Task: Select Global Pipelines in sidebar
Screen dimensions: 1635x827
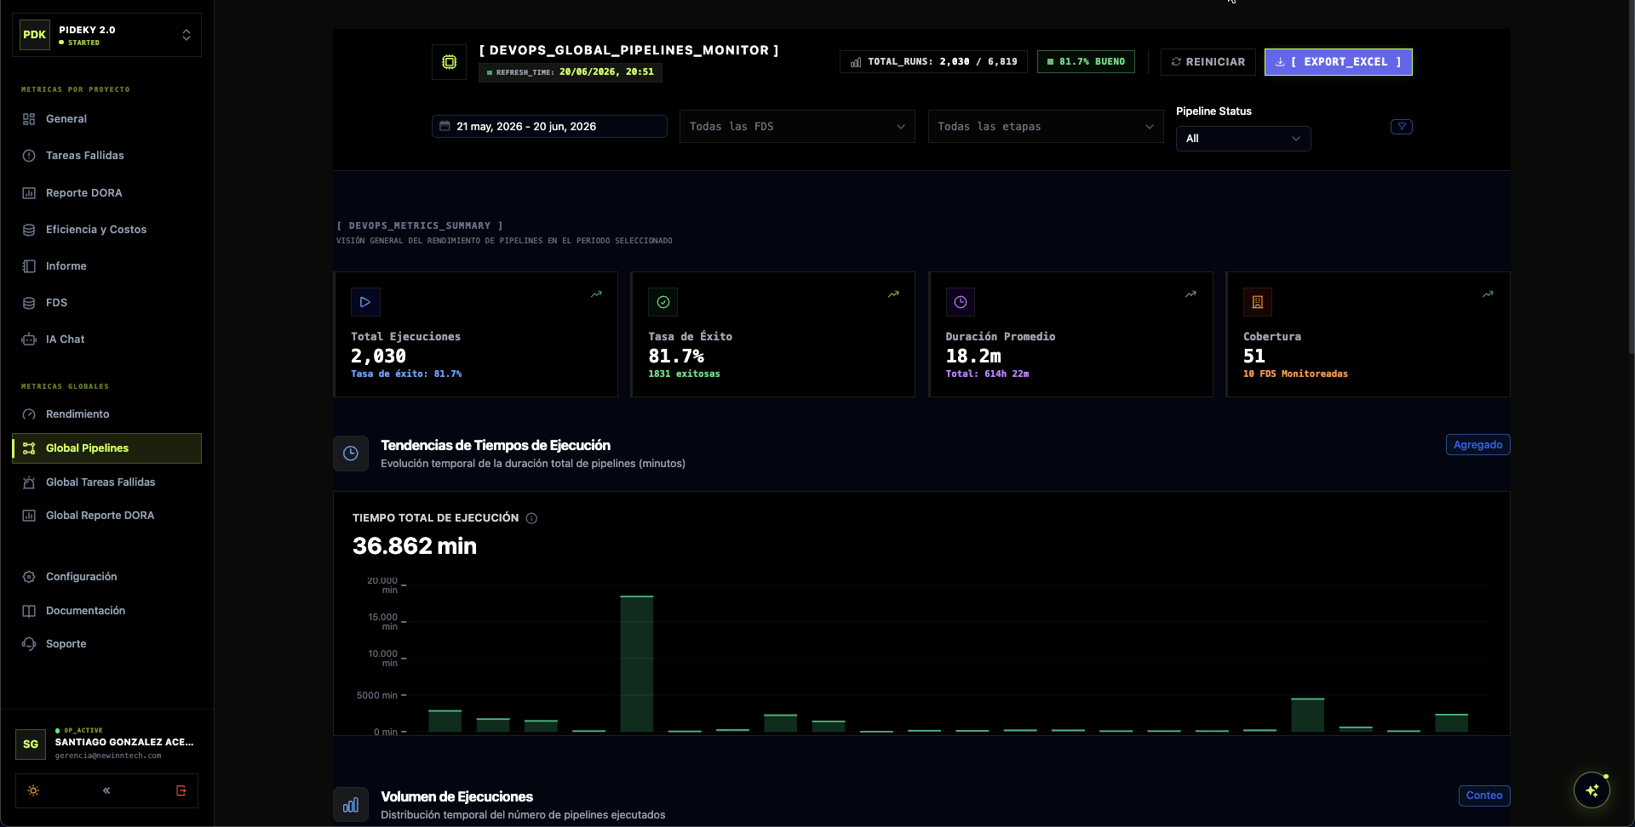Action: [106, 448]
